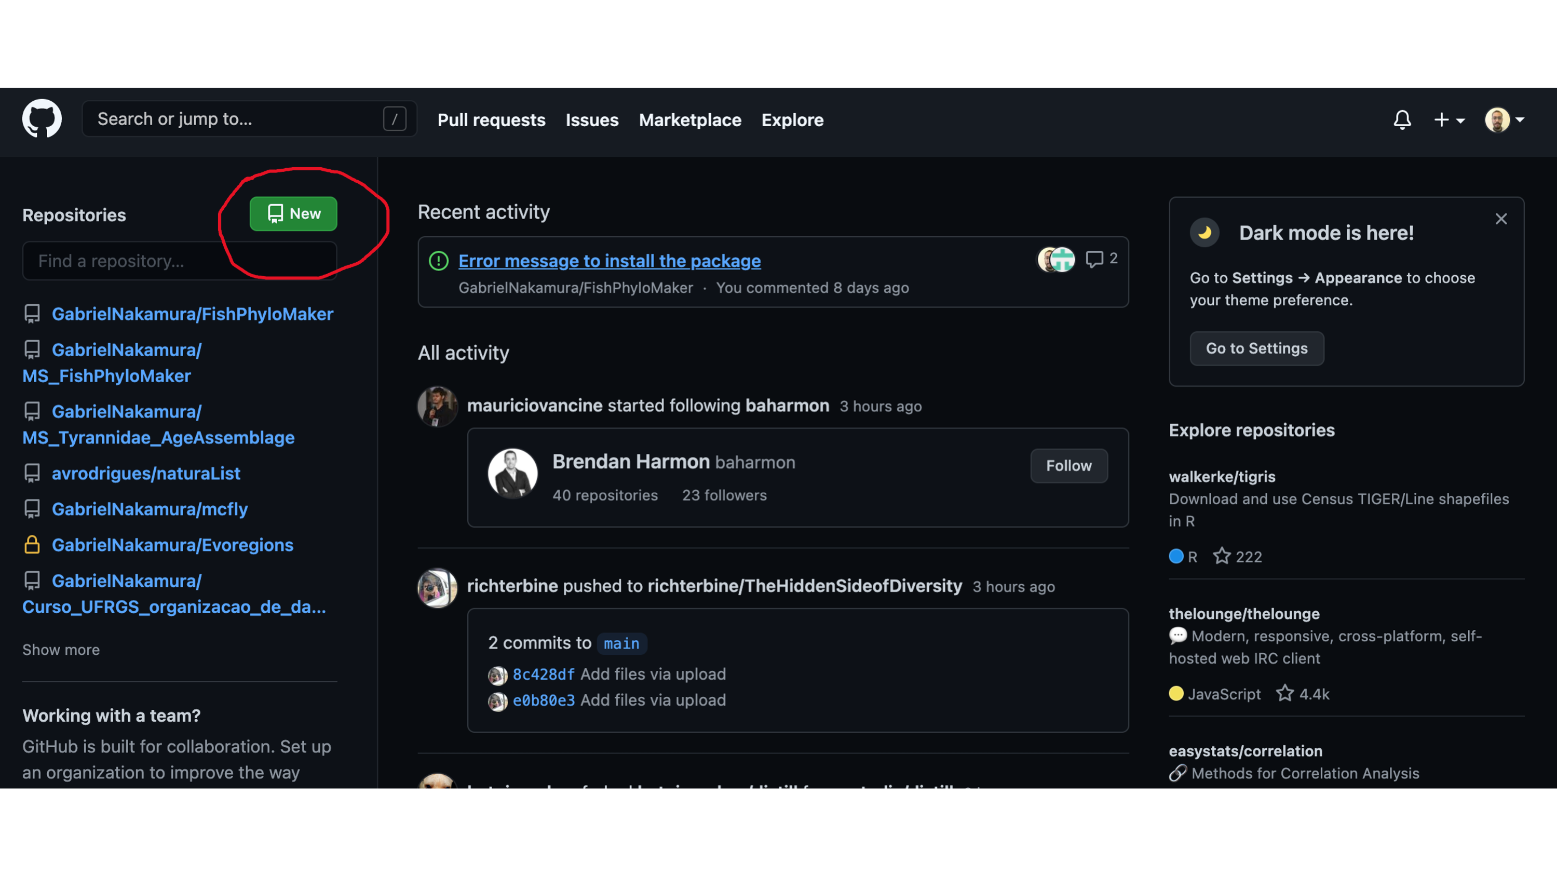Viewport: 1557px width, 876px height.
Task: Open commit 8c428df
Action: pyautogui.click(x=544, y=674)
